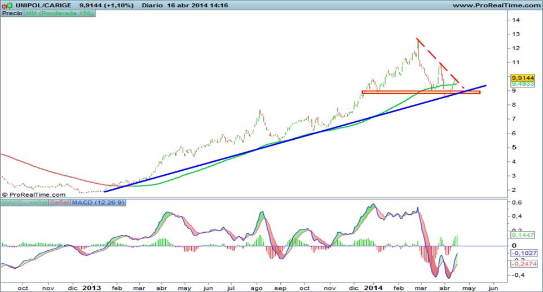Click the Señal legend label
This screenshot has height=292, width=543.
pyautogui.click(x=59, y=202)
